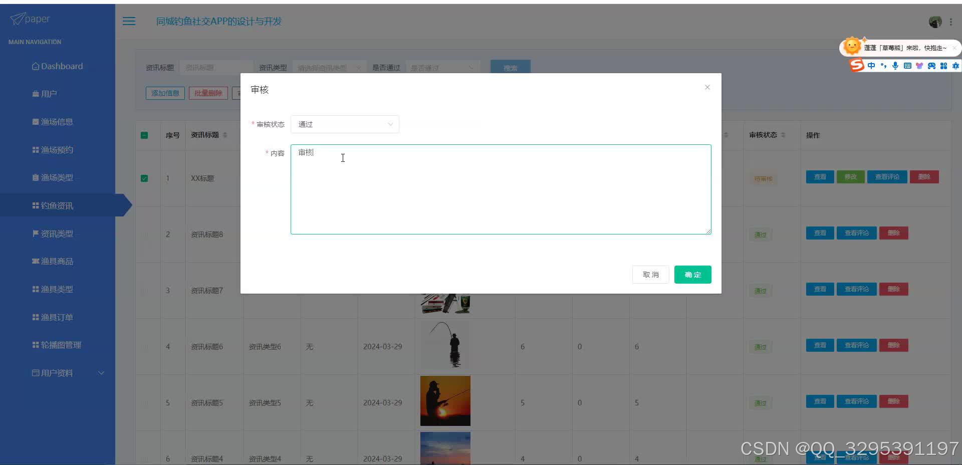Confirm the review with 确定 button
The height and width of the screenshot is (465, 962).
tap(692, 275)
